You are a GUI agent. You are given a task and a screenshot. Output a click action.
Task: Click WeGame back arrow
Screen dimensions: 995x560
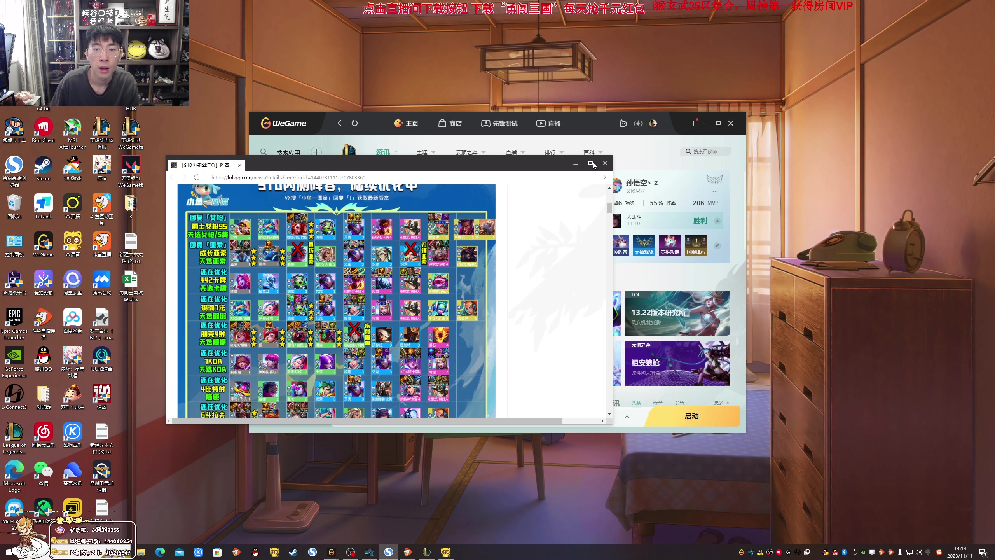tap(340, 123)
